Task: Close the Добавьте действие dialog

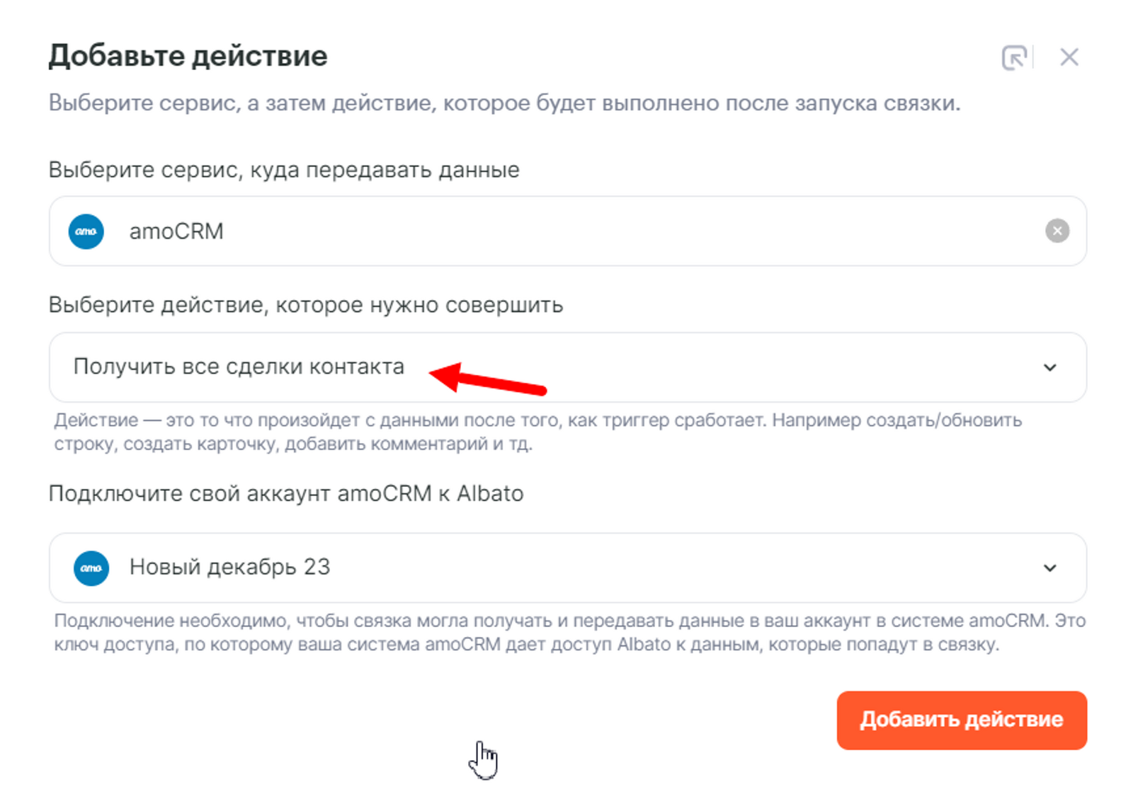Action: [x=1069, y=57]
